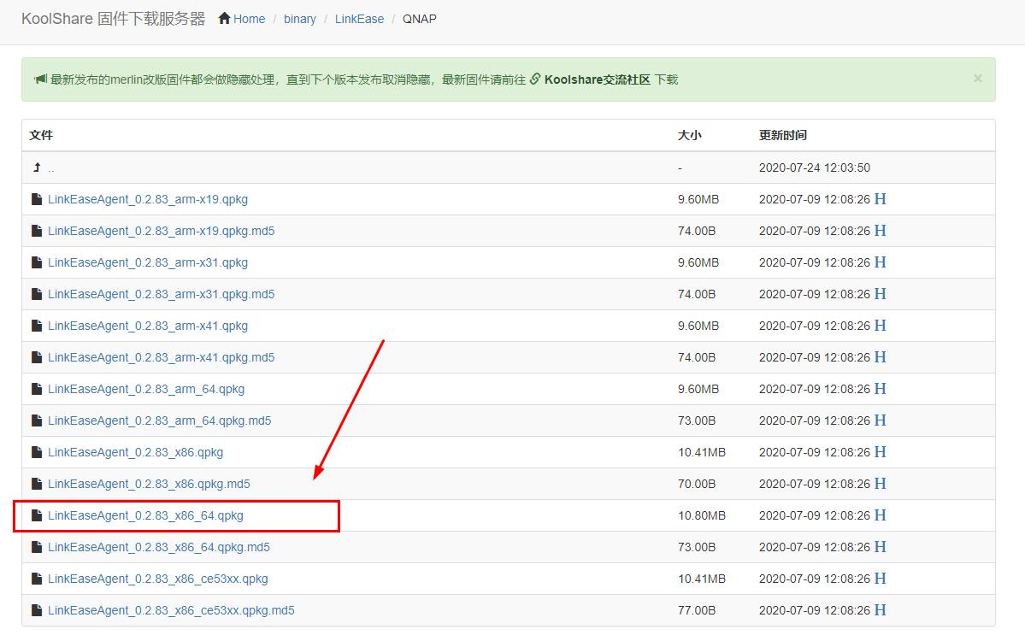Download LinkEaseAgent_0.2.83_arm-x41.qpkg
This screenshot has width=1025, height=641.
click(148, 326)
